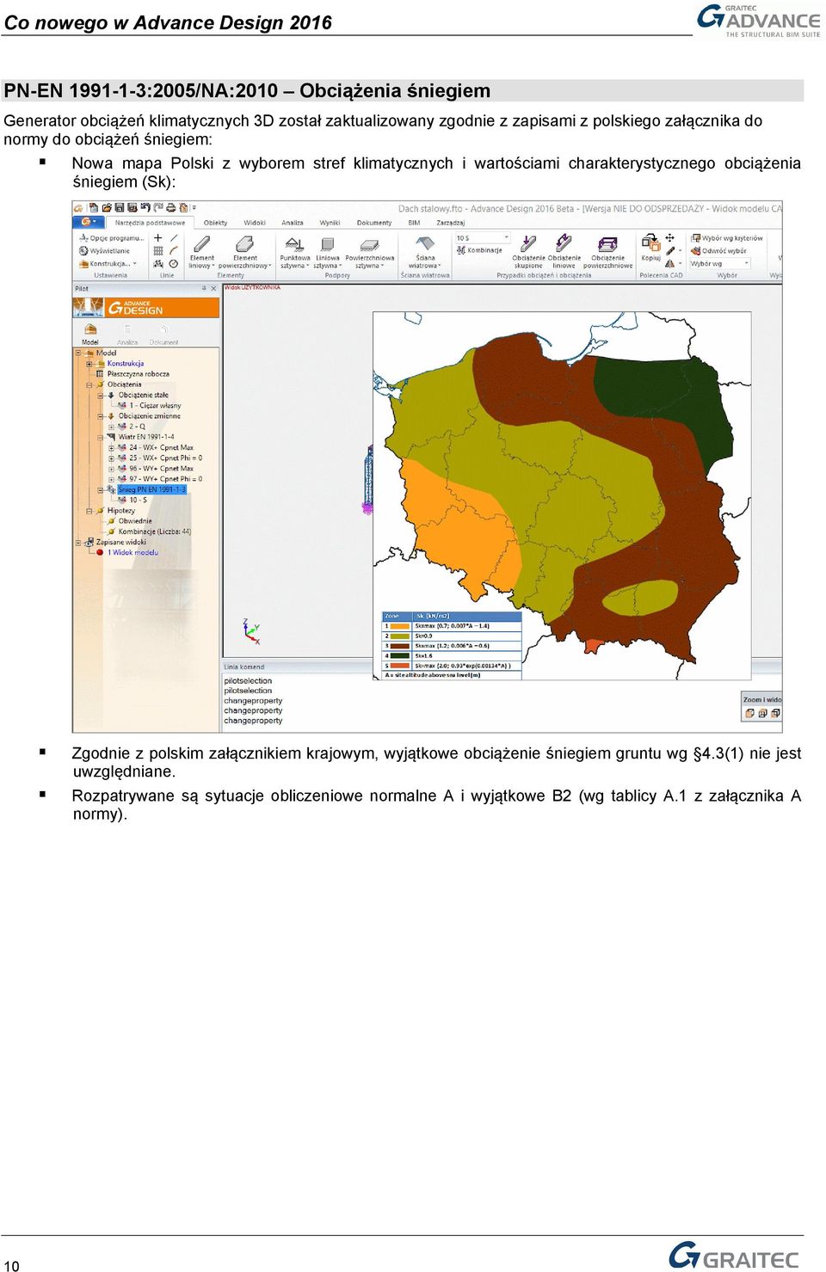Select the Analiza mode icon in Pilot
Viewport: 826px width, 1272px height.
point(127,330)
